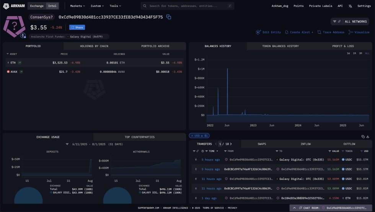Switch to Exchange mode toggle
The image size is (375, 212).
click(x=37, y=6)
